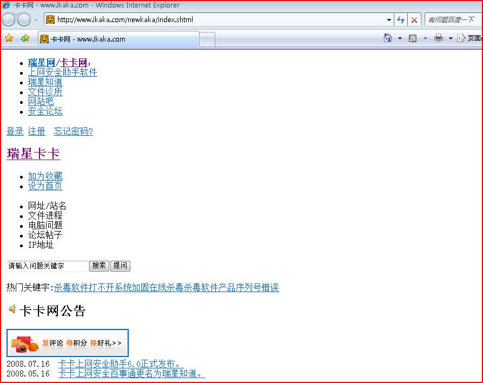Select the IP地址 search category
This screenshot has height=383, width=483.
[41, 245]
